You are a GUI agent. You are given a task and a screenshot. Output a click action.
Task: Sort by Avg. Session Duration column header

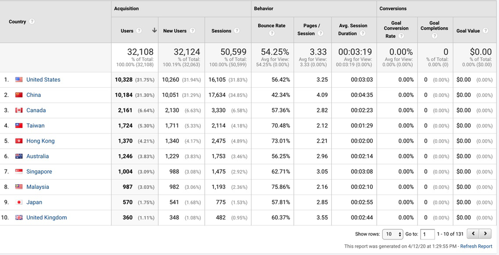point(353,29)
